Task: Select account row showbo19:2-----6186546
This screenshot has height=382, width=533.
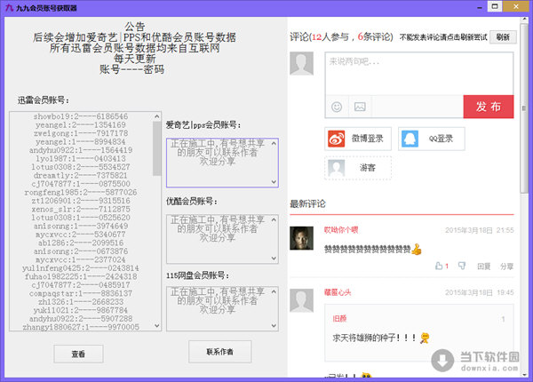Action: click(81, 116)
